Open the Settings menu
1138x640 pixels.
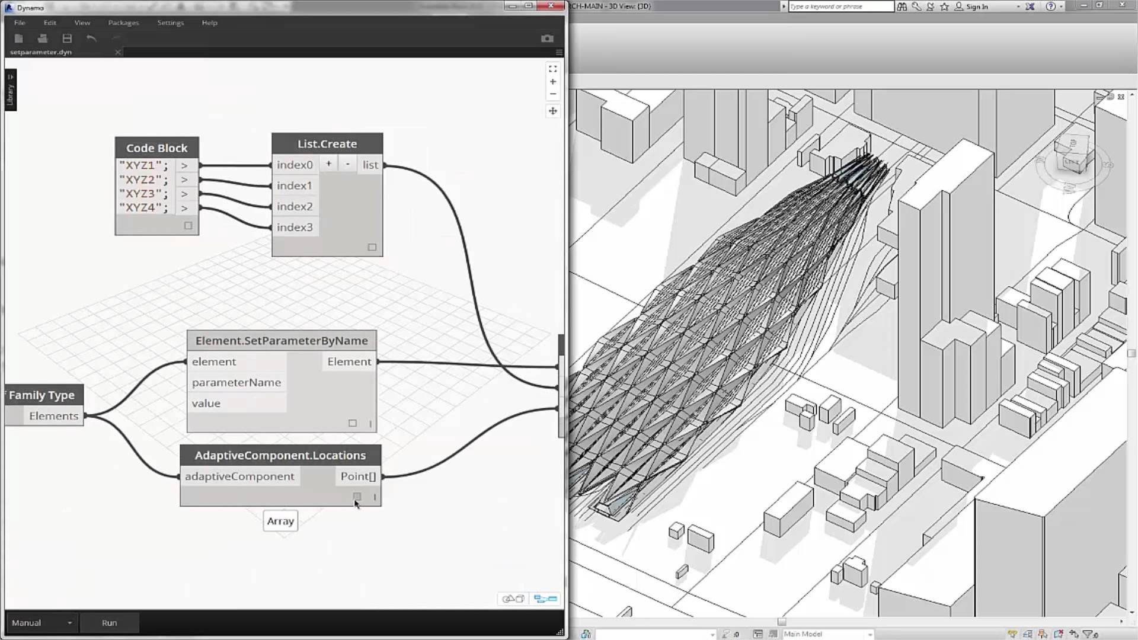pos(170,22)
